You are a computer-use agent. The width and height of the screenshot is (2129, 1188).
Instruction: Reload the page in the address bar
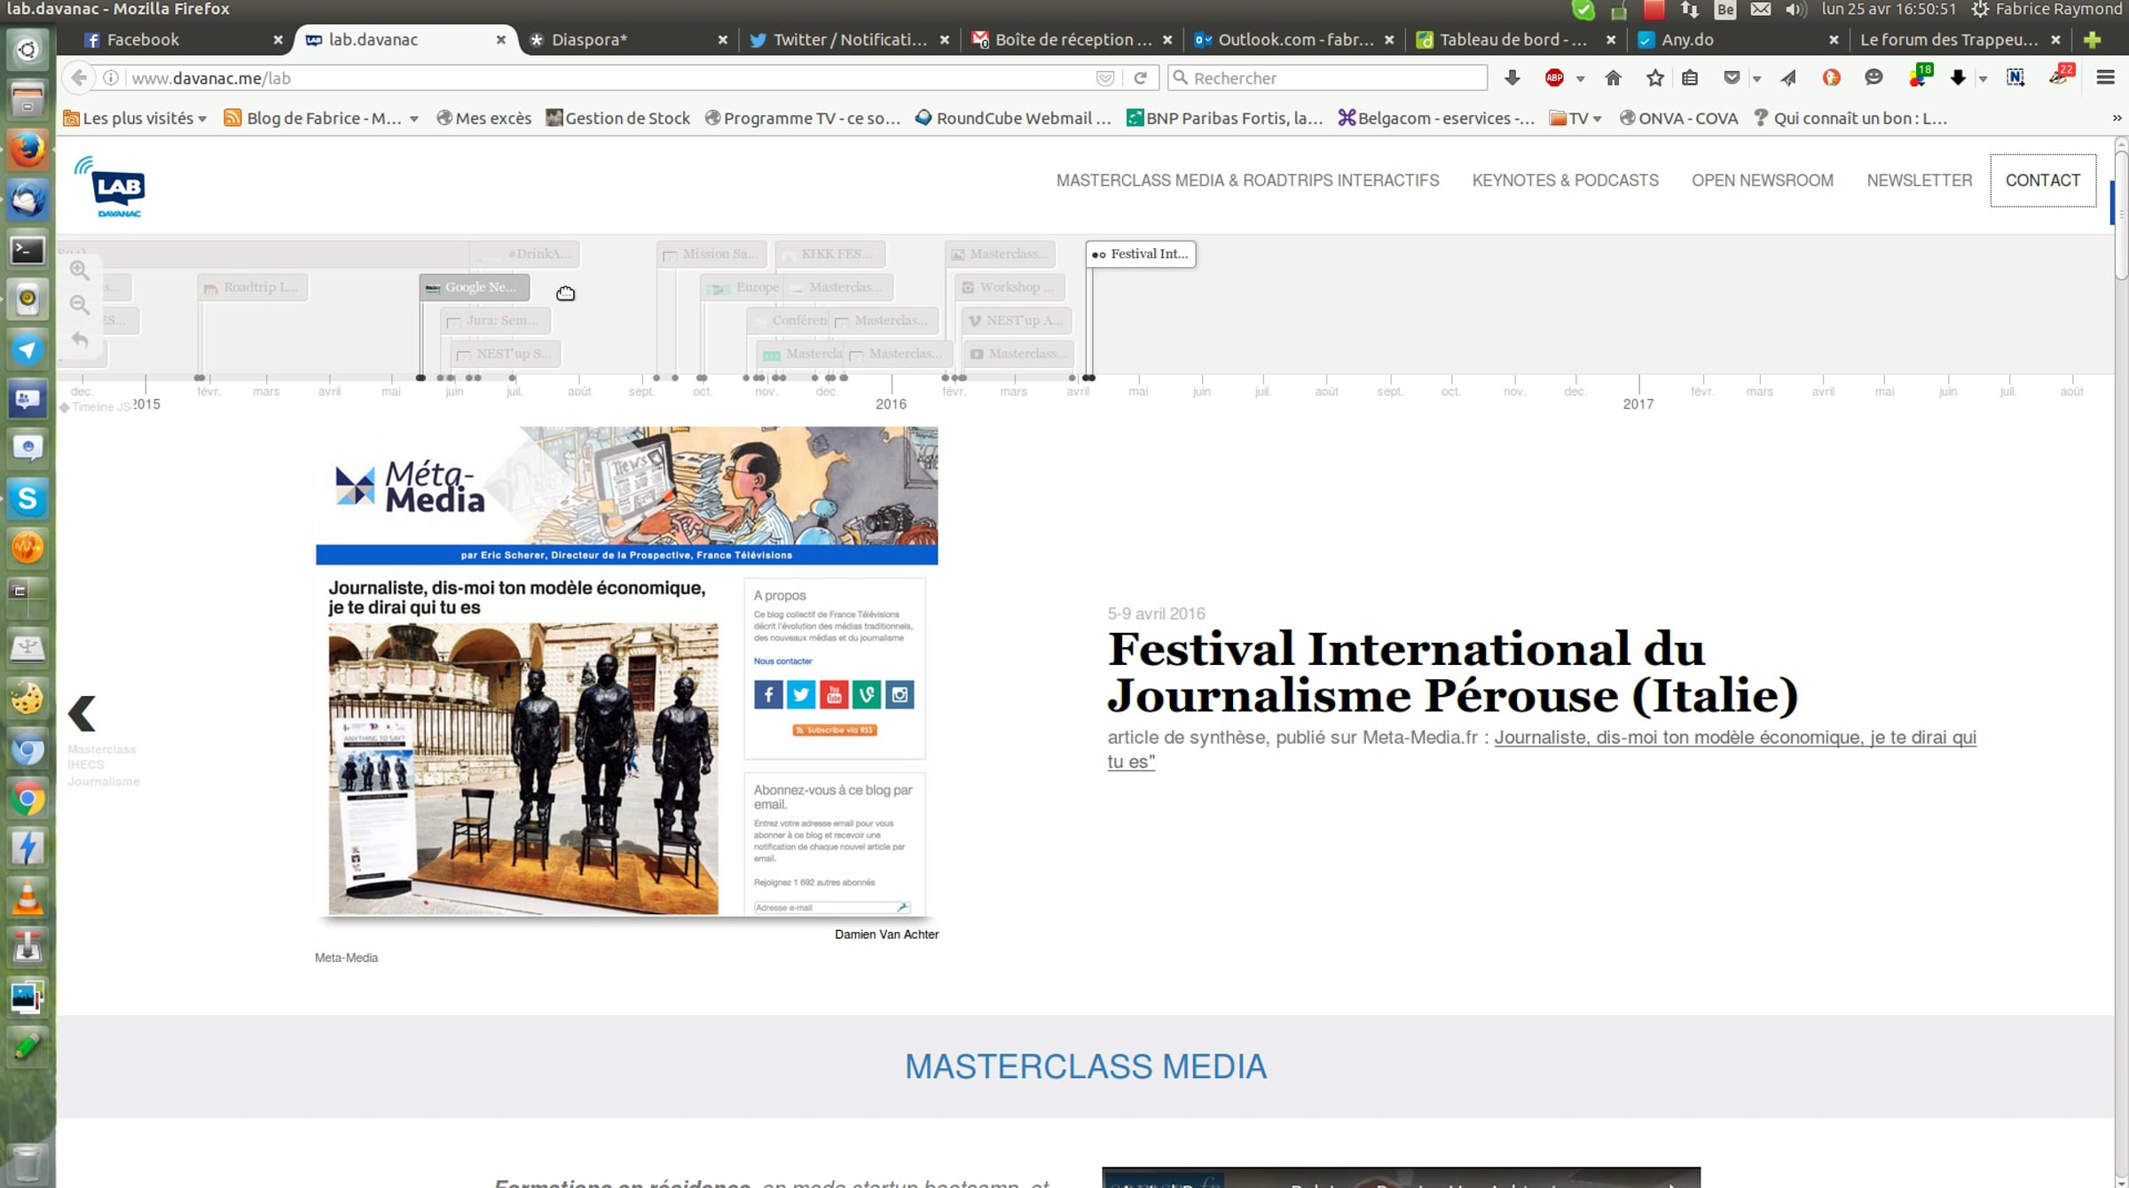pos(1141,78)
